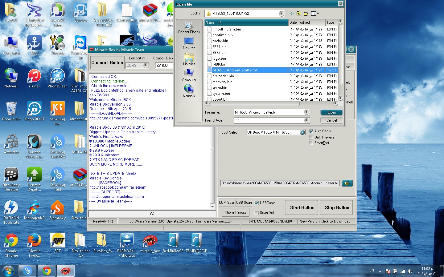
Task: Enable the SmartFast checkbox
Action: point(311,143)
